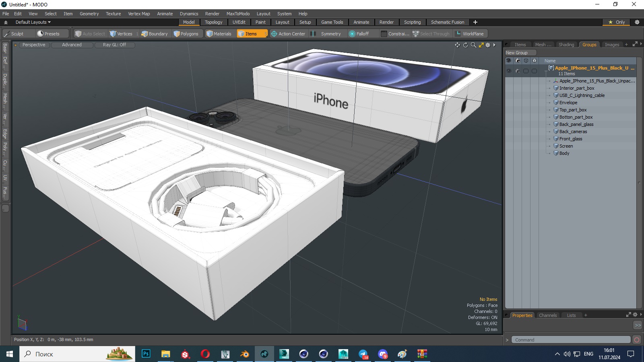
Task: Add a new tab beside Images
Action: pyautogui.click(x=626, y=45)
